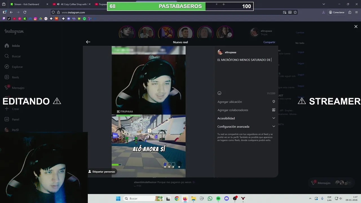Image resolution: width=361 pixels, height=203 pixels.
Task: Close the reel dialog with the X
Action: 356,27
